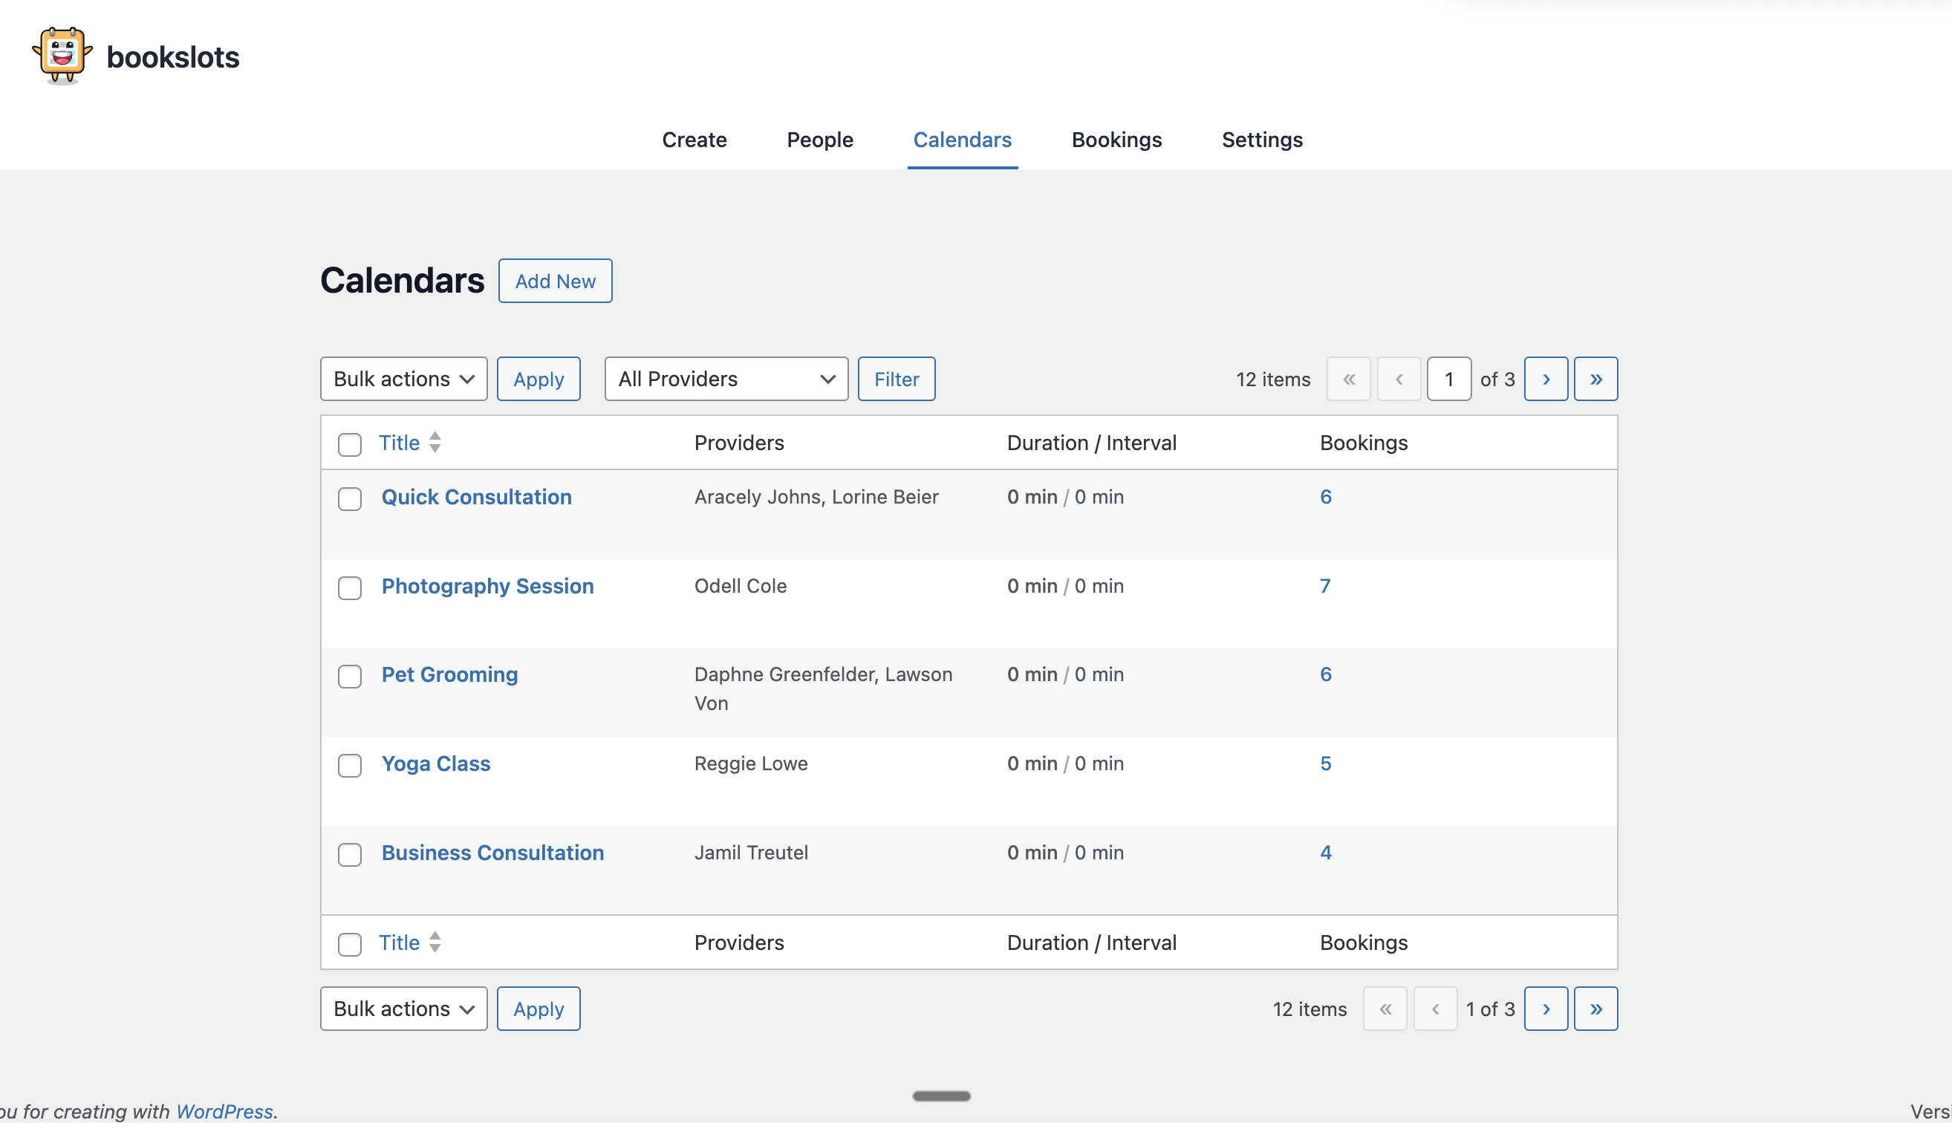
Task: Jump to last page using top double-arrow
Action: pos(1595,379)
